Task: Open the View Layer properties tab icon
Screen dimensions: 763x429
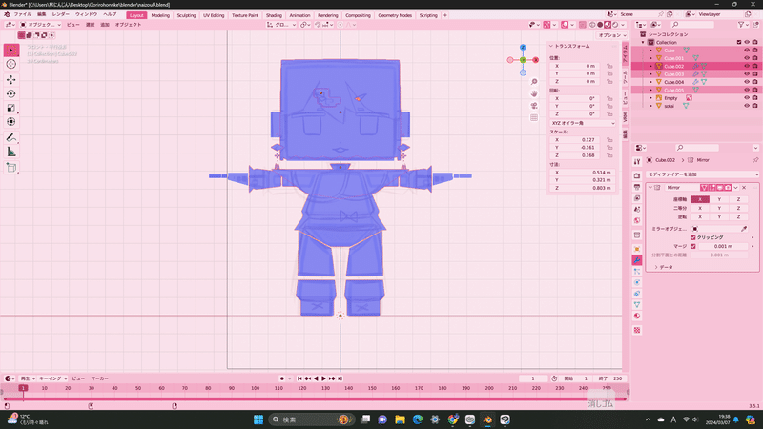Action: coord(637,198)
